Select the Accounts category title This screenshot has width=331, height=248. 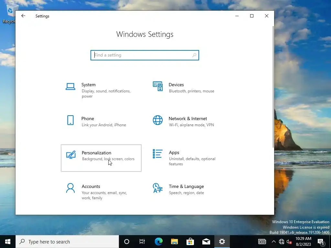(x=91, y=186)
